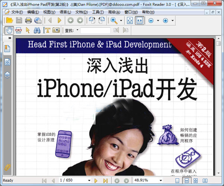Click the green Previous View icon in toolbar
The height and width of the screenshot is (186, 224).
[71, 21]
